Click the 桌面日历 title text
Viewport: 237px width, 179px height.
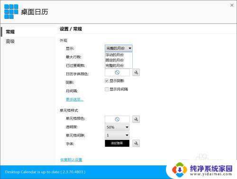35,12
